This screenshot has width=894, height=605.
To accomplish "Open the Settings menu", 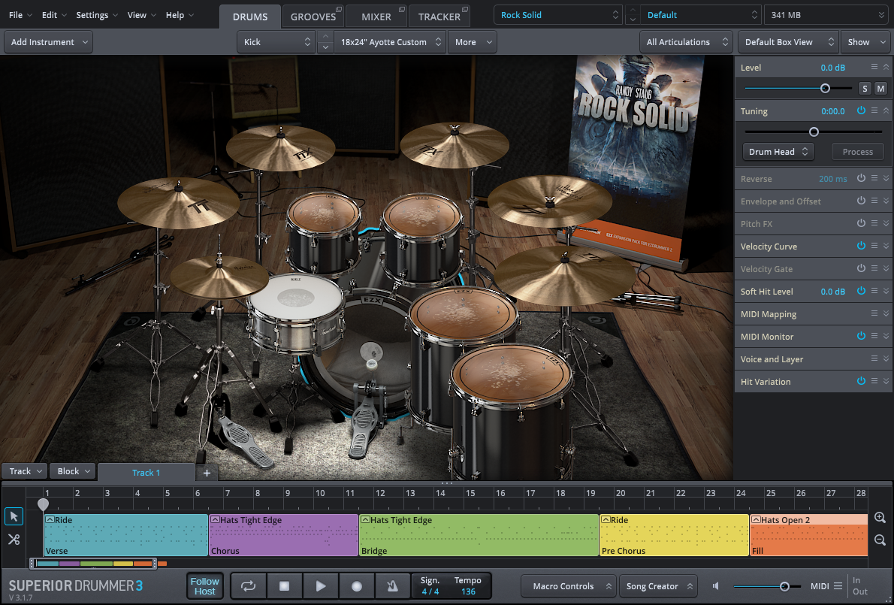I will [97, 15].
